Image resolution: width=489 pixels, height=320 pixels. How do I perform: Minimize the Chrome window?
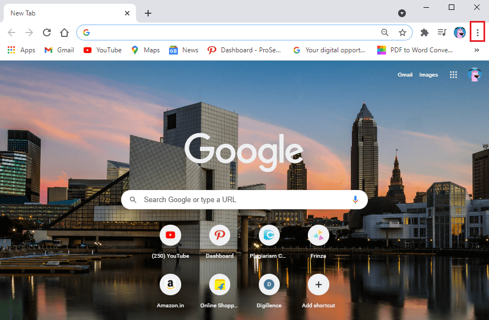(x=426, y=7)
